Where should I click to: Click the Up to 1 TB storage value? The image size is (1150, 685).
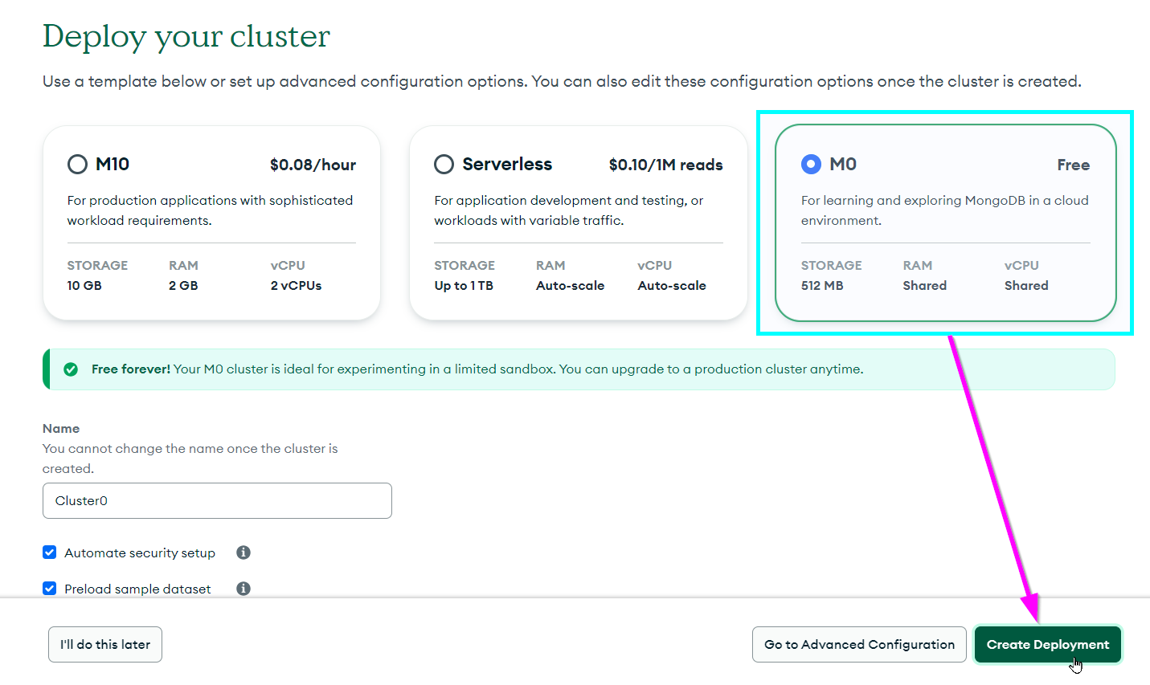click(x=464, y=286)
